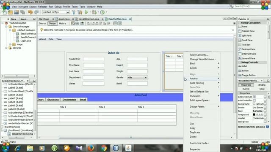Click the NetBeans cube taskbar icon
The height and width of the screenshot is (152, 271).
(x=116, y=148)
